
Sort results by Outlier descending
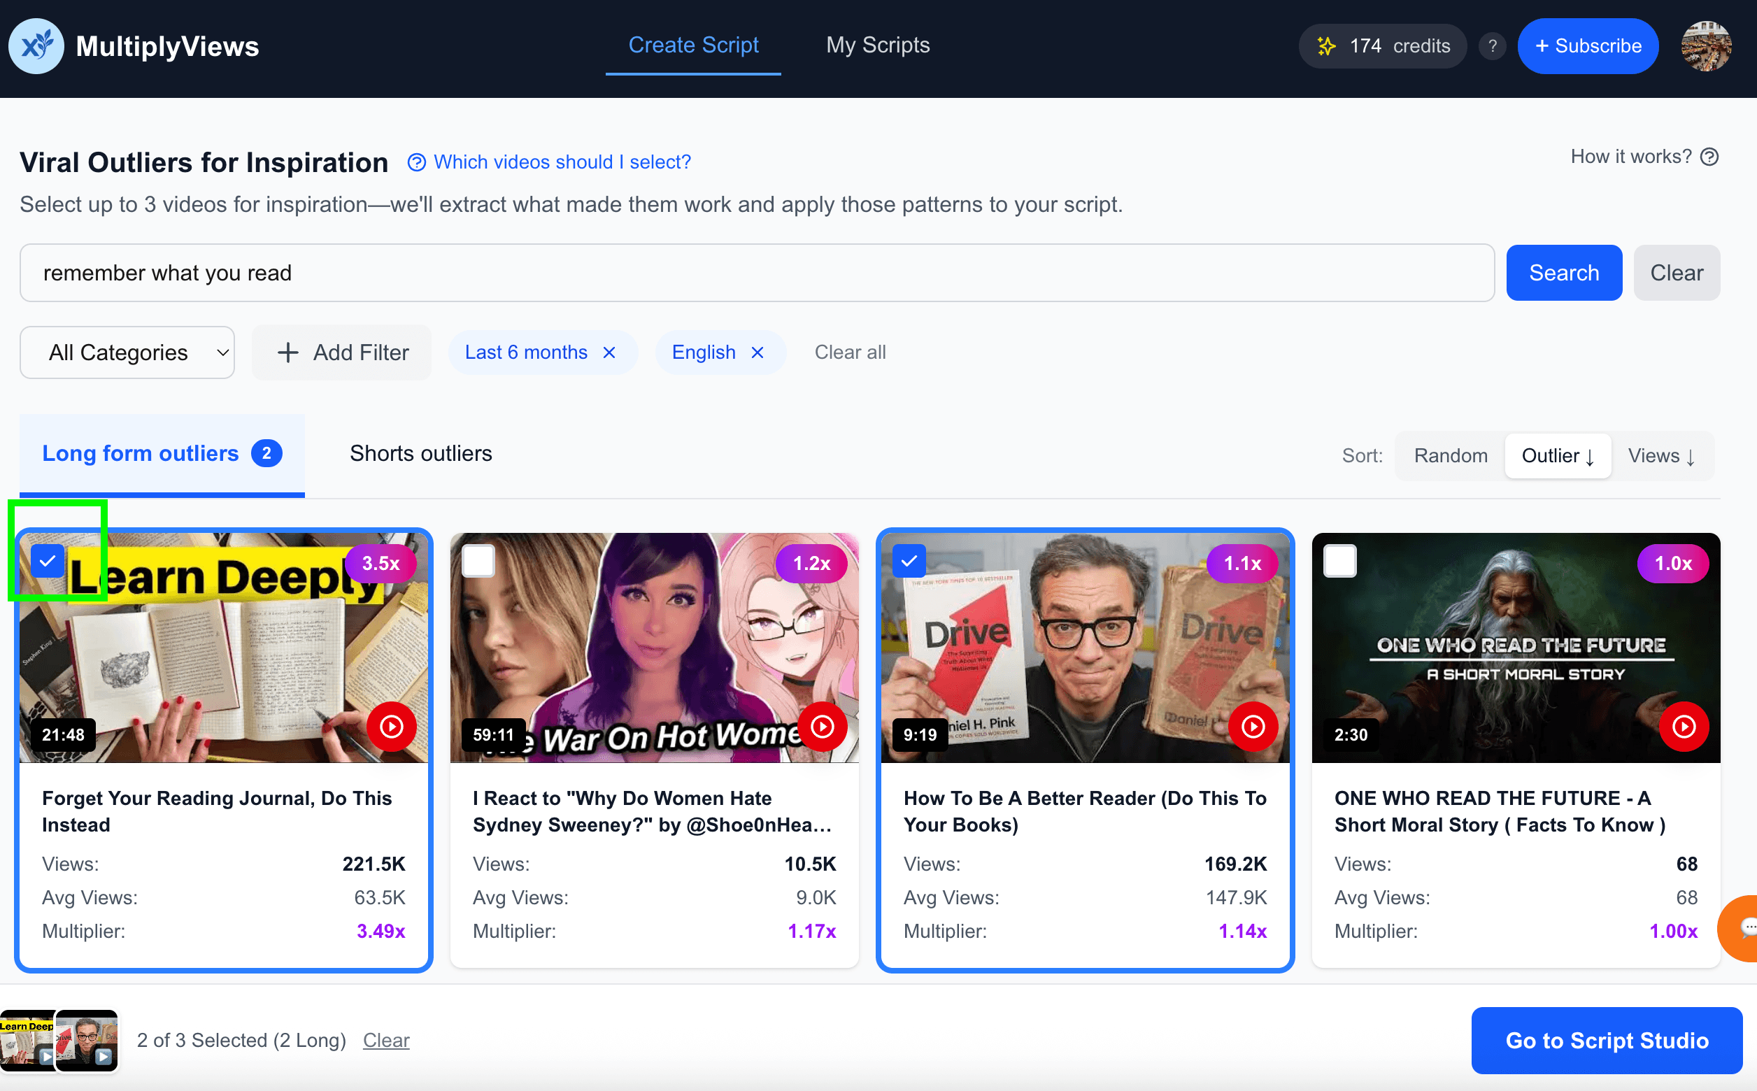tap(1557, 455)
